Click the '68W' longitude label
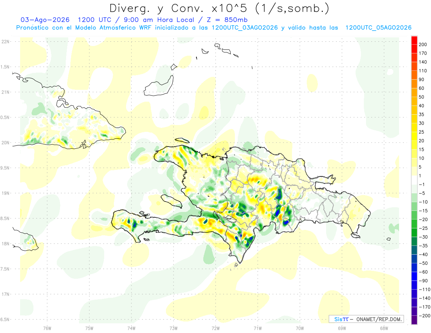Viewport: 431px width, 333px height. point(384,328)
